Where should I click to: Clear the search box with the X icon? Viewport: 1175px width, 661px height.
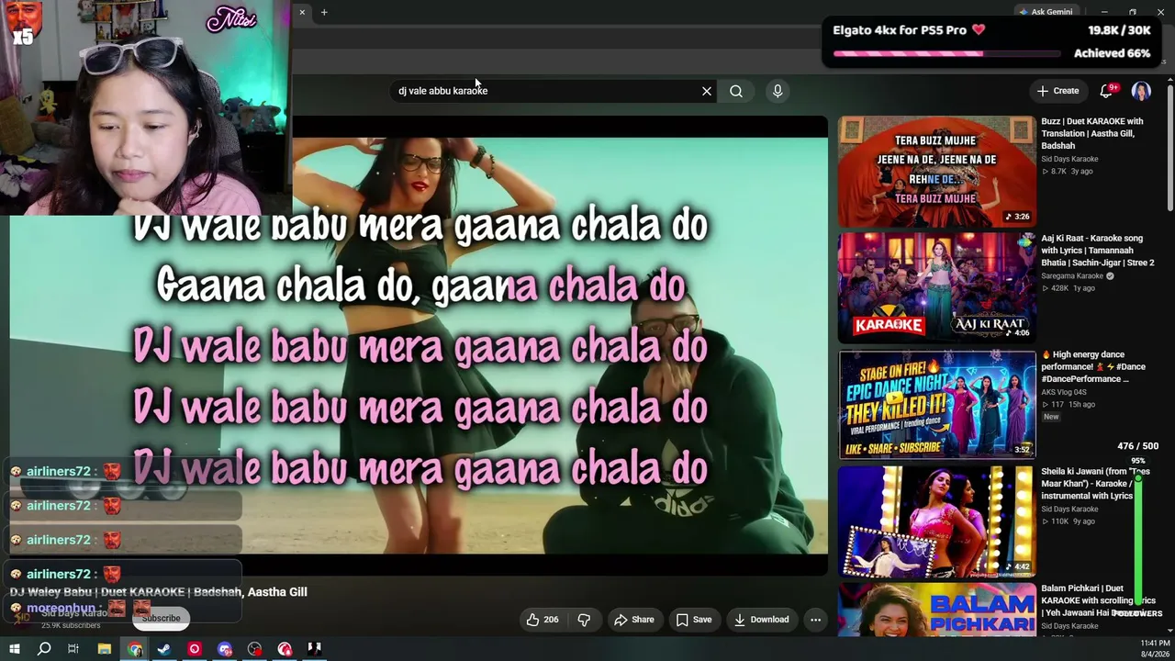click(707, 91)
